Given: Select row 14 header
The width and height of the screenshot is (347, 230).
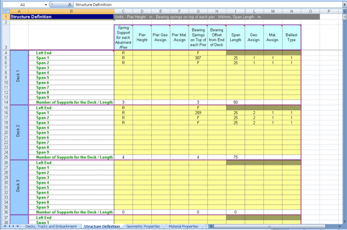Looking at the screenshot, I should [5, 102].
